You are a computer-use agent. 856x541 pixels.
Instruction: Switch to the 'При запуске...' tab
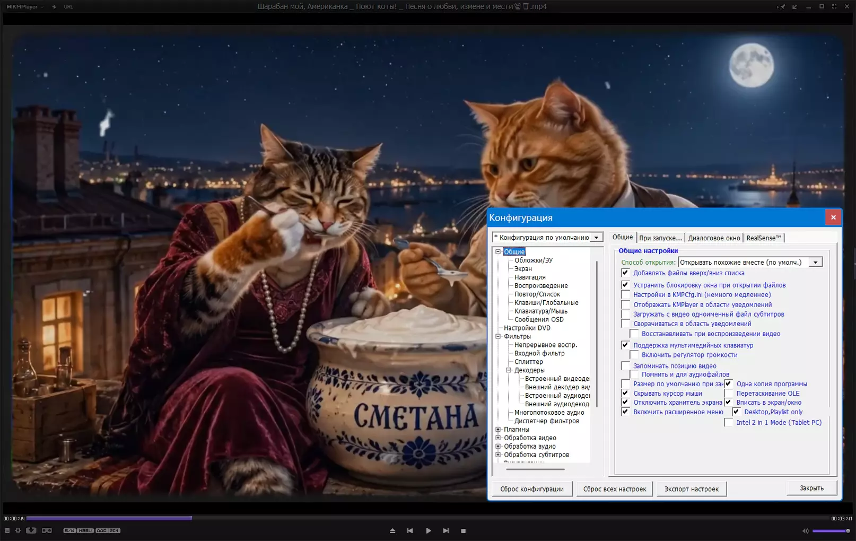[x=660, y=238]
